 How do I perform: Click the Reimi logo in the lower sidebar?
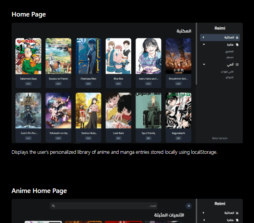[220, 204]
